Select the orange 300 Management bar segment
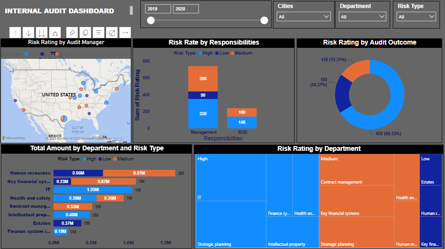 203,78
